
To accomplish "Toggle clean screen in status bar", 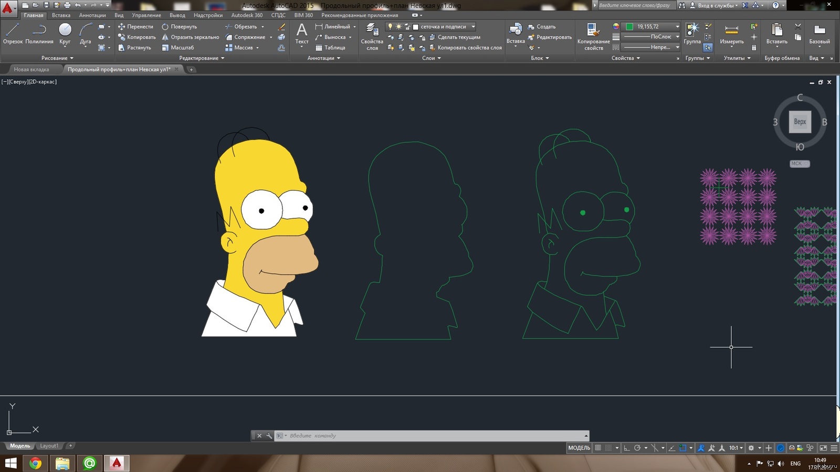I will 823,448.
